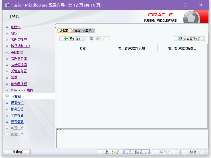
Task: Open the 受管服务器 step link
Action: pyautogui.click(x=19, y=71)
